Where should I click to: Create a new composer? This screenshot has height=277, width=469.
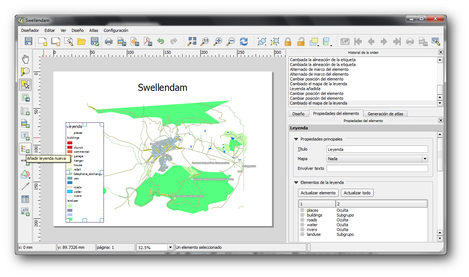click(x=42, y=42)
